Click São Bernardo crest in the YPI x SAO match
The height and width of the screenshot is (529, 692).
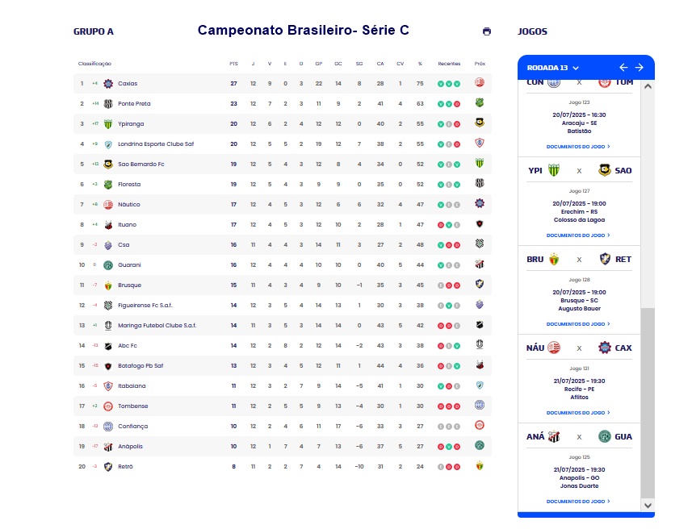click(x=604, y=170)
